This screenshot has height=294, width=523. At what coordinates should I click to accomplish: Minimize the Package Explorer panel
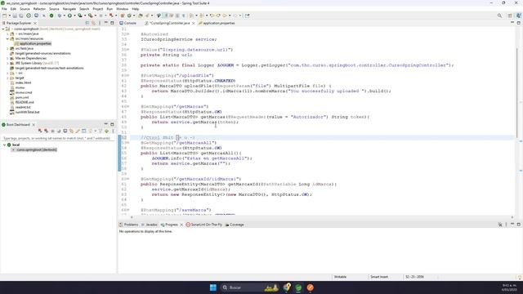coord(106,23)
